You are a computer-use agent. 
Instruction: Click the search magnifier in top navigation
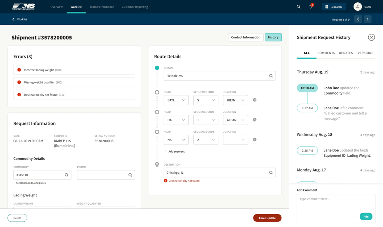click(x=299, y=7)
